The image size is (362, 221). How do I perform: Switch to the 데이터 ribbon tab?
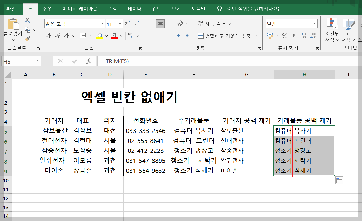(x=134, y=8)
